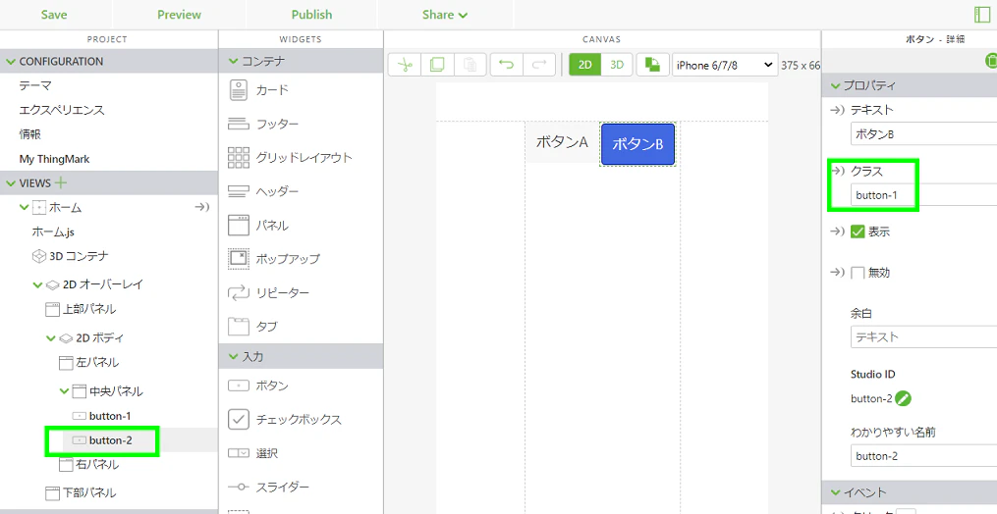
Task: Select button-2 in project tree
Action: pyautogui.click(x=102, y=440)
